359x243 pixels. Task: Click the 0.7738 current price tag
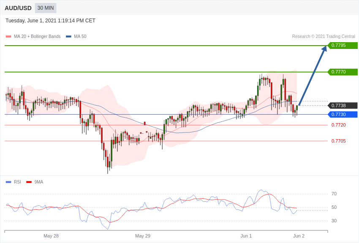(x=343, y=105)
